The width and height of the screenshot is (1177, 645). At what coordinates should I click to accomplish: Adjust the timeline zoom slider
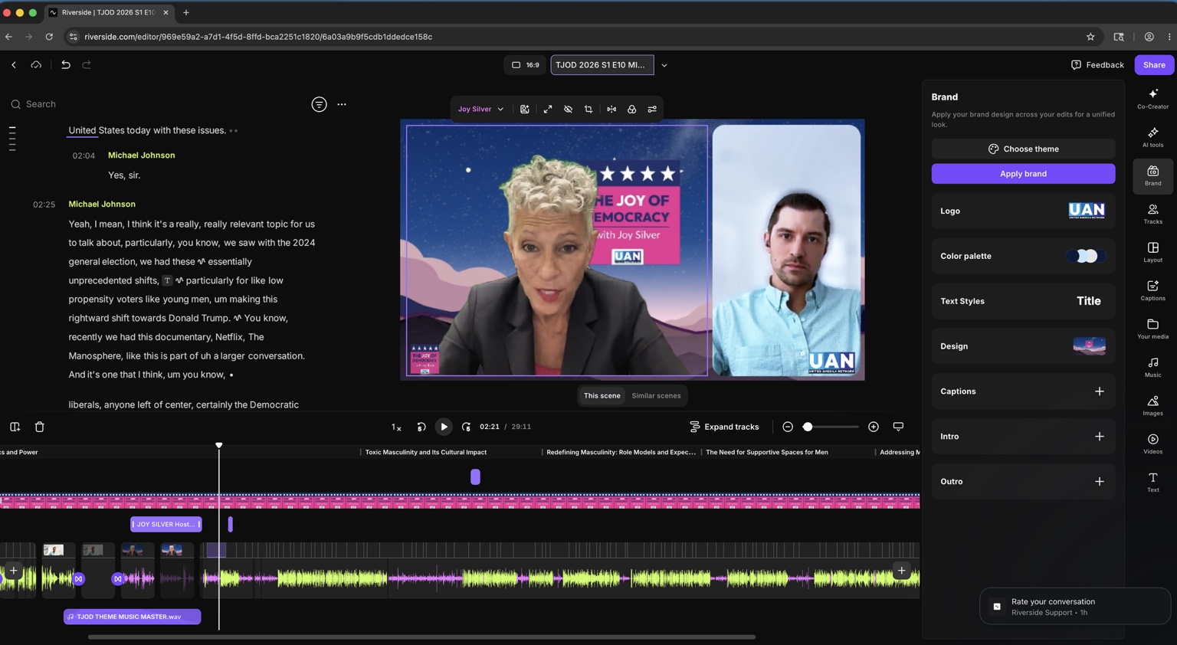tap(808, 427)
